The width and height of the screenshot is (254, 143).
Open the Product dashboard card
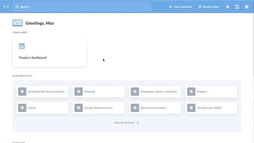(x=50, y=52)
